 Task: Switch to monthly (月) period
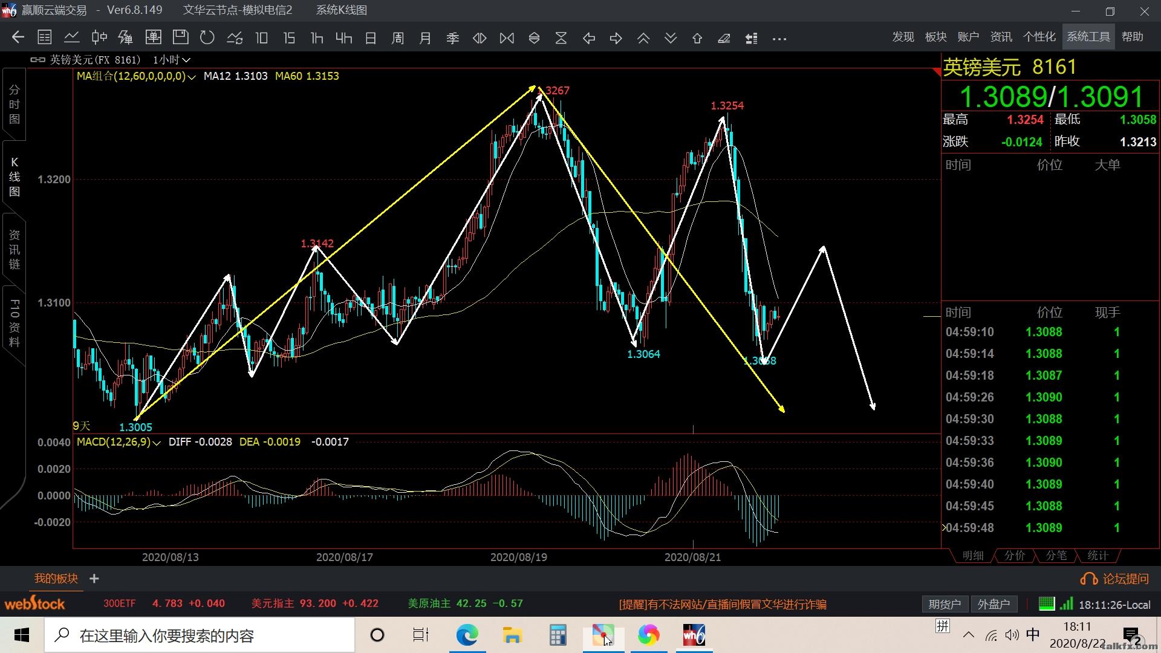(425, 38)
